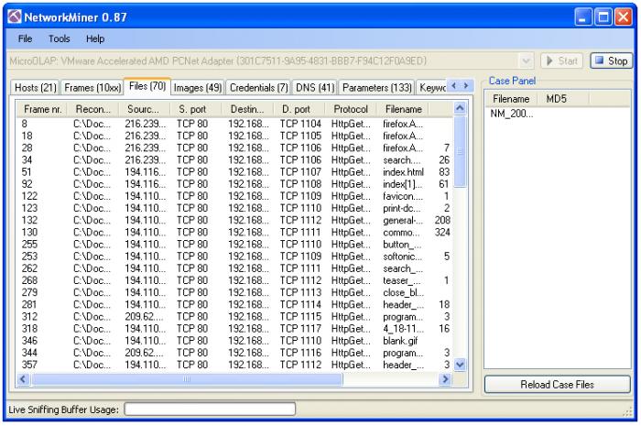This screenshot has height=426, width=641.
Task: Open the Help menu
Action: (x=95, y=38)
